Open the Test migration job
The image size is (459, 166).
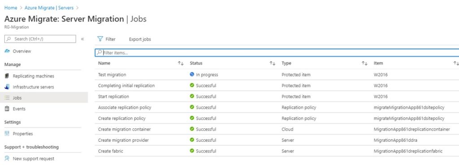click(112, 74)
